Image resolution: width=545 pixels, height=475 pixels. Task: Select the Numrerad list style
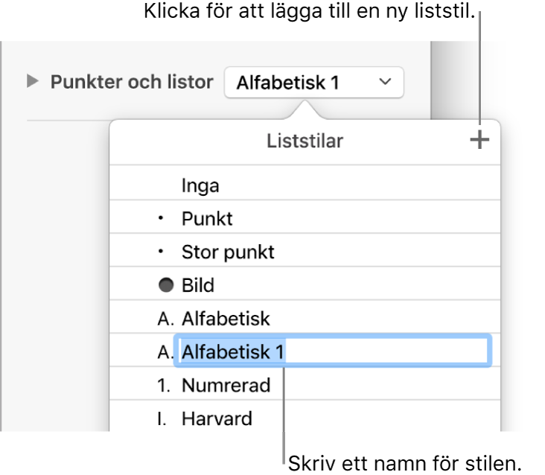point(305,383)
